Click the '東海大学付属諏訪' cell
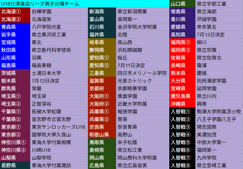Image resolution: width=243 pixels, height=169 pixels. click(x=59, y=165)
